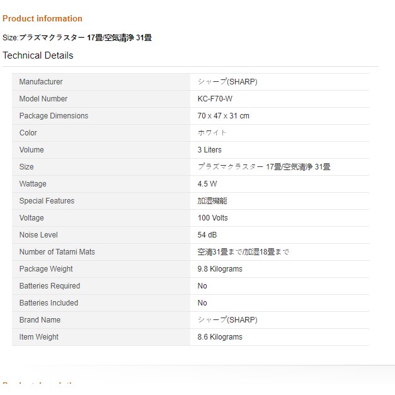Select the 4.5 W wattage value
This screenshot has height=395, width=395.
[207, 184]
